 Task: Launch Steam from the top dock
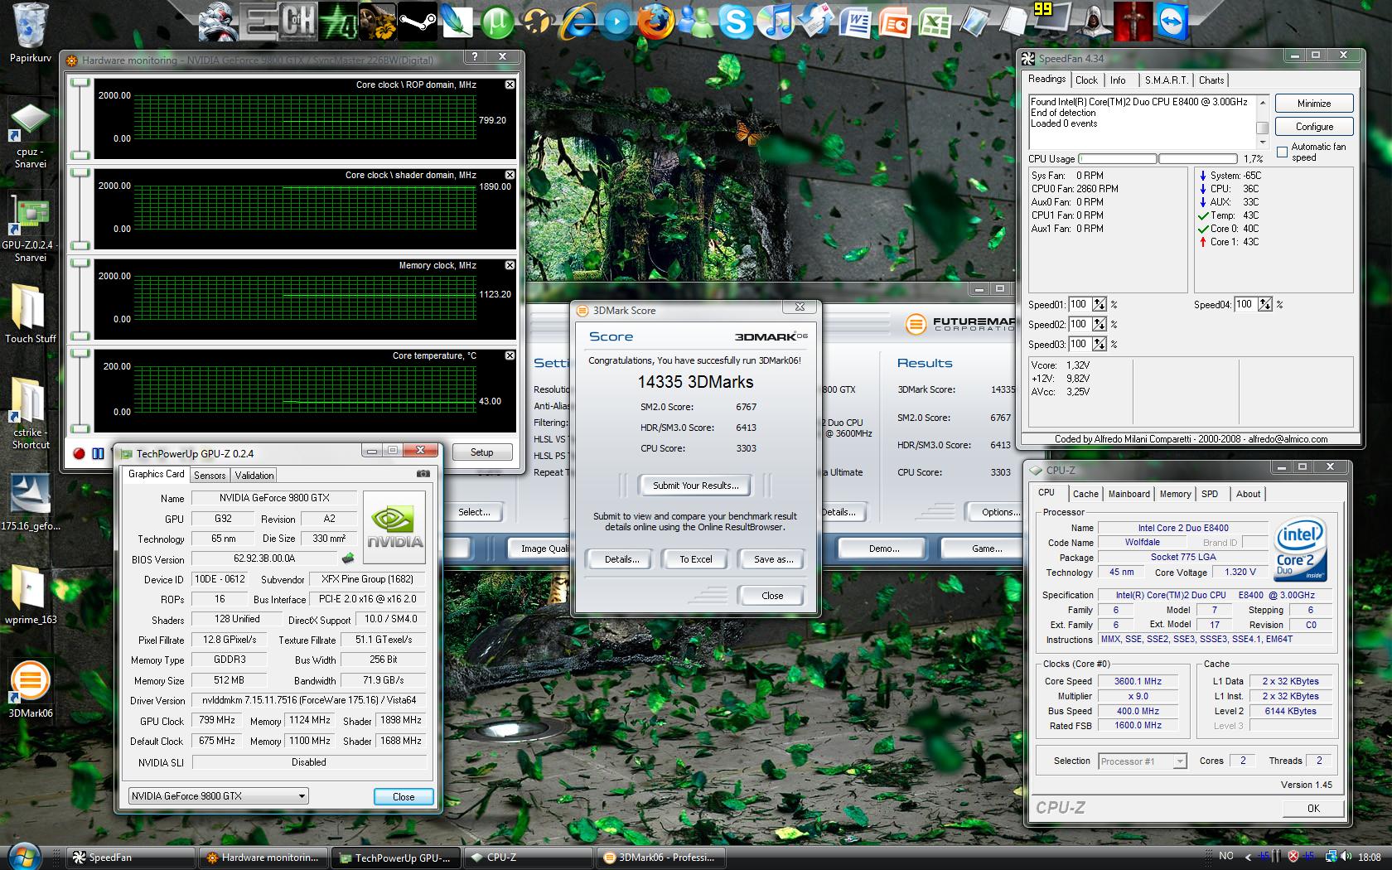click(x=418, y=22)
